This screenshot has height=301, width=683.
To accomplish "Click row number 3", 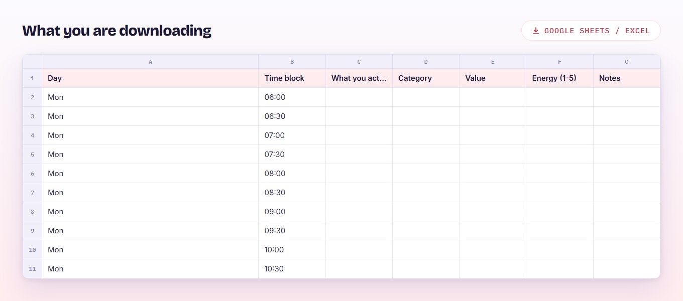I will pos(33,116).
